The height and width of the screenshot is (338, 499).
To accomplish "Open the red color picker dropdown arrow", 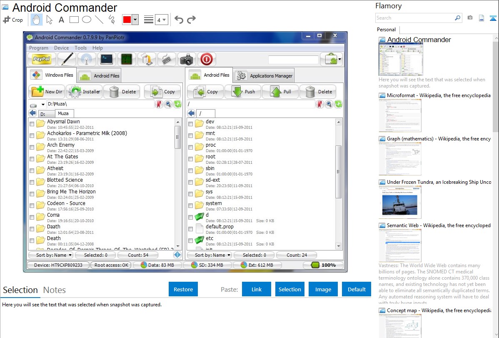I will coord(135,20).
